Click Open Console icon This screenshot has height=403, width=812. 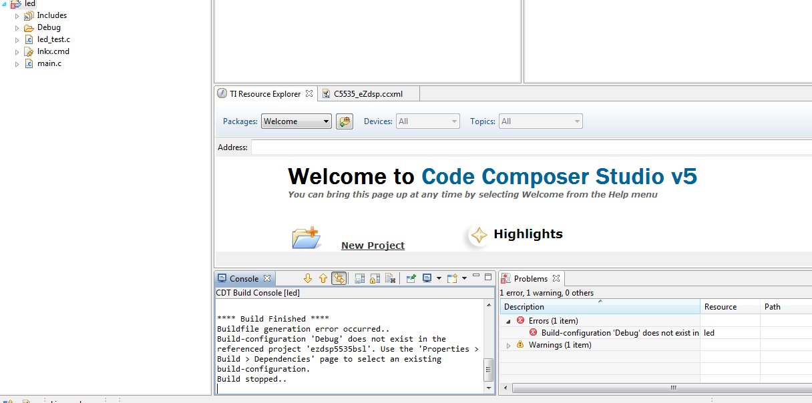452,278
